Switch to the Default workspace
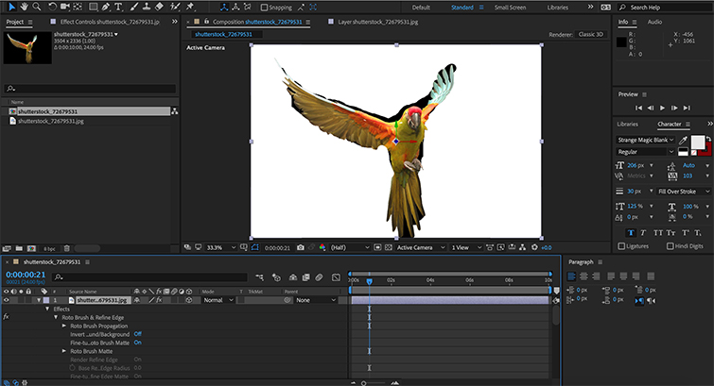This screenshot has width=714, height=386. coord(421,8)
